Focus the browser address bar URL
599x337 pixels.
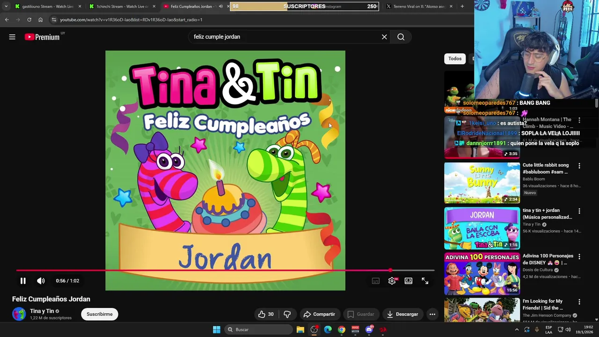click(131, 20)
